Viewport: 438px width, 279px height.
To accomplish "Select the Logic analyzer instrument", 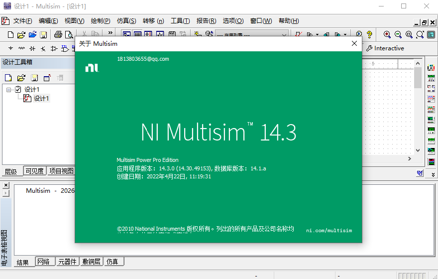I will [x=431, y=161].
